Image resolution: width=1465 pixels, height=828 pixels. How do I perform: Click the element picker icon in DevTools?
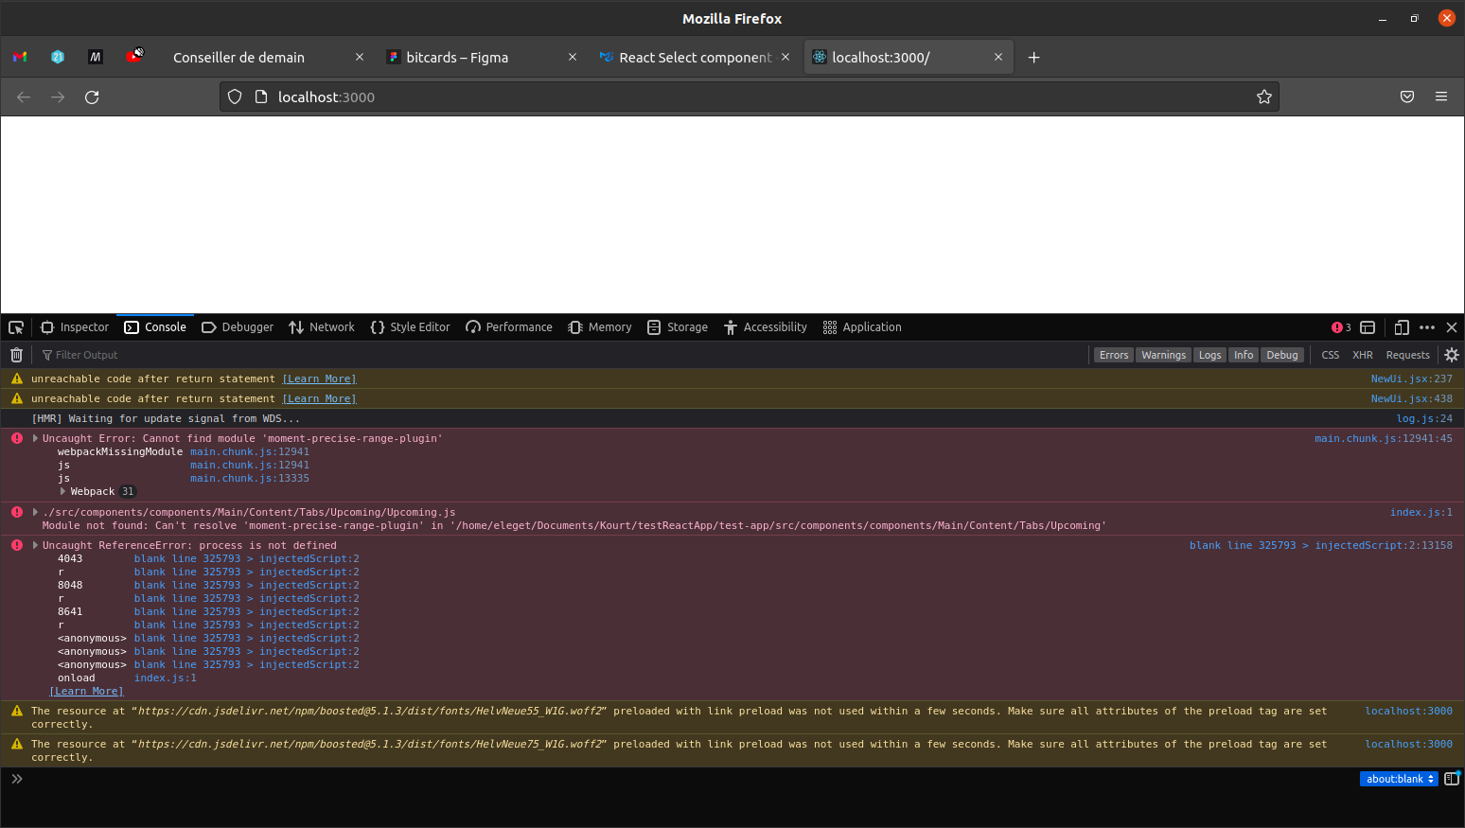16,327
